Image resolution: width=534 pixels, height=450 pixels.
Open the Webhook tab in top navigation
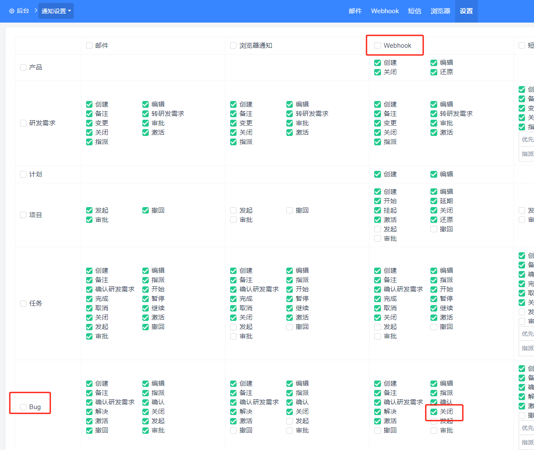[x=385, y=11]
